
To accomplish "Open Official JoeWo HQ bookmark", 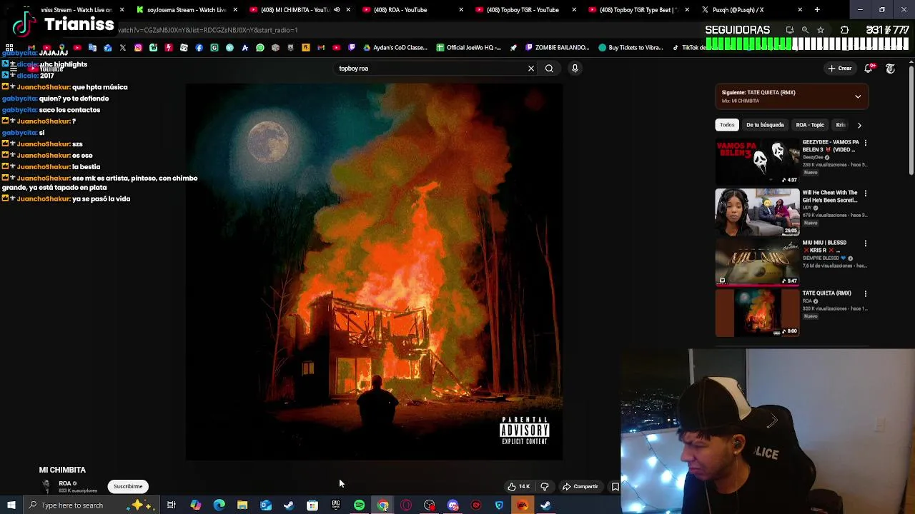I will (468, 48).
